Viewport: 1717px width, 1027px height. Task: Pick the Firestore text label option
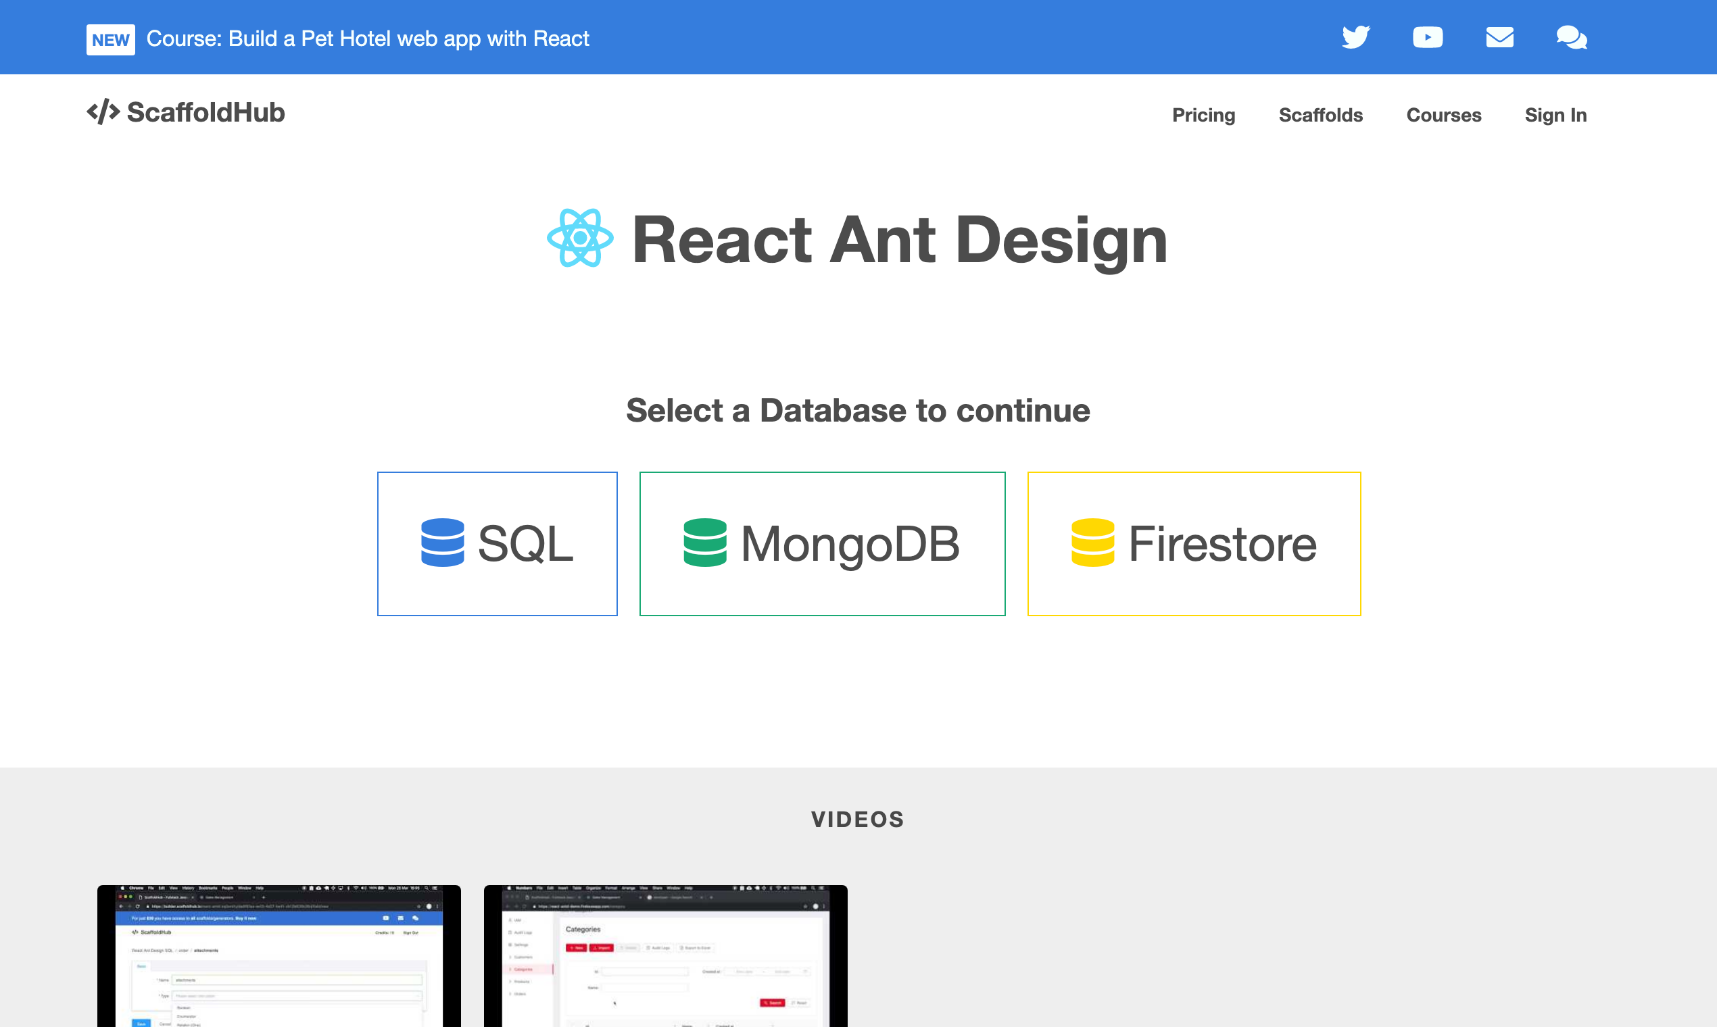pyautogui.click(x=1223, y=544)
